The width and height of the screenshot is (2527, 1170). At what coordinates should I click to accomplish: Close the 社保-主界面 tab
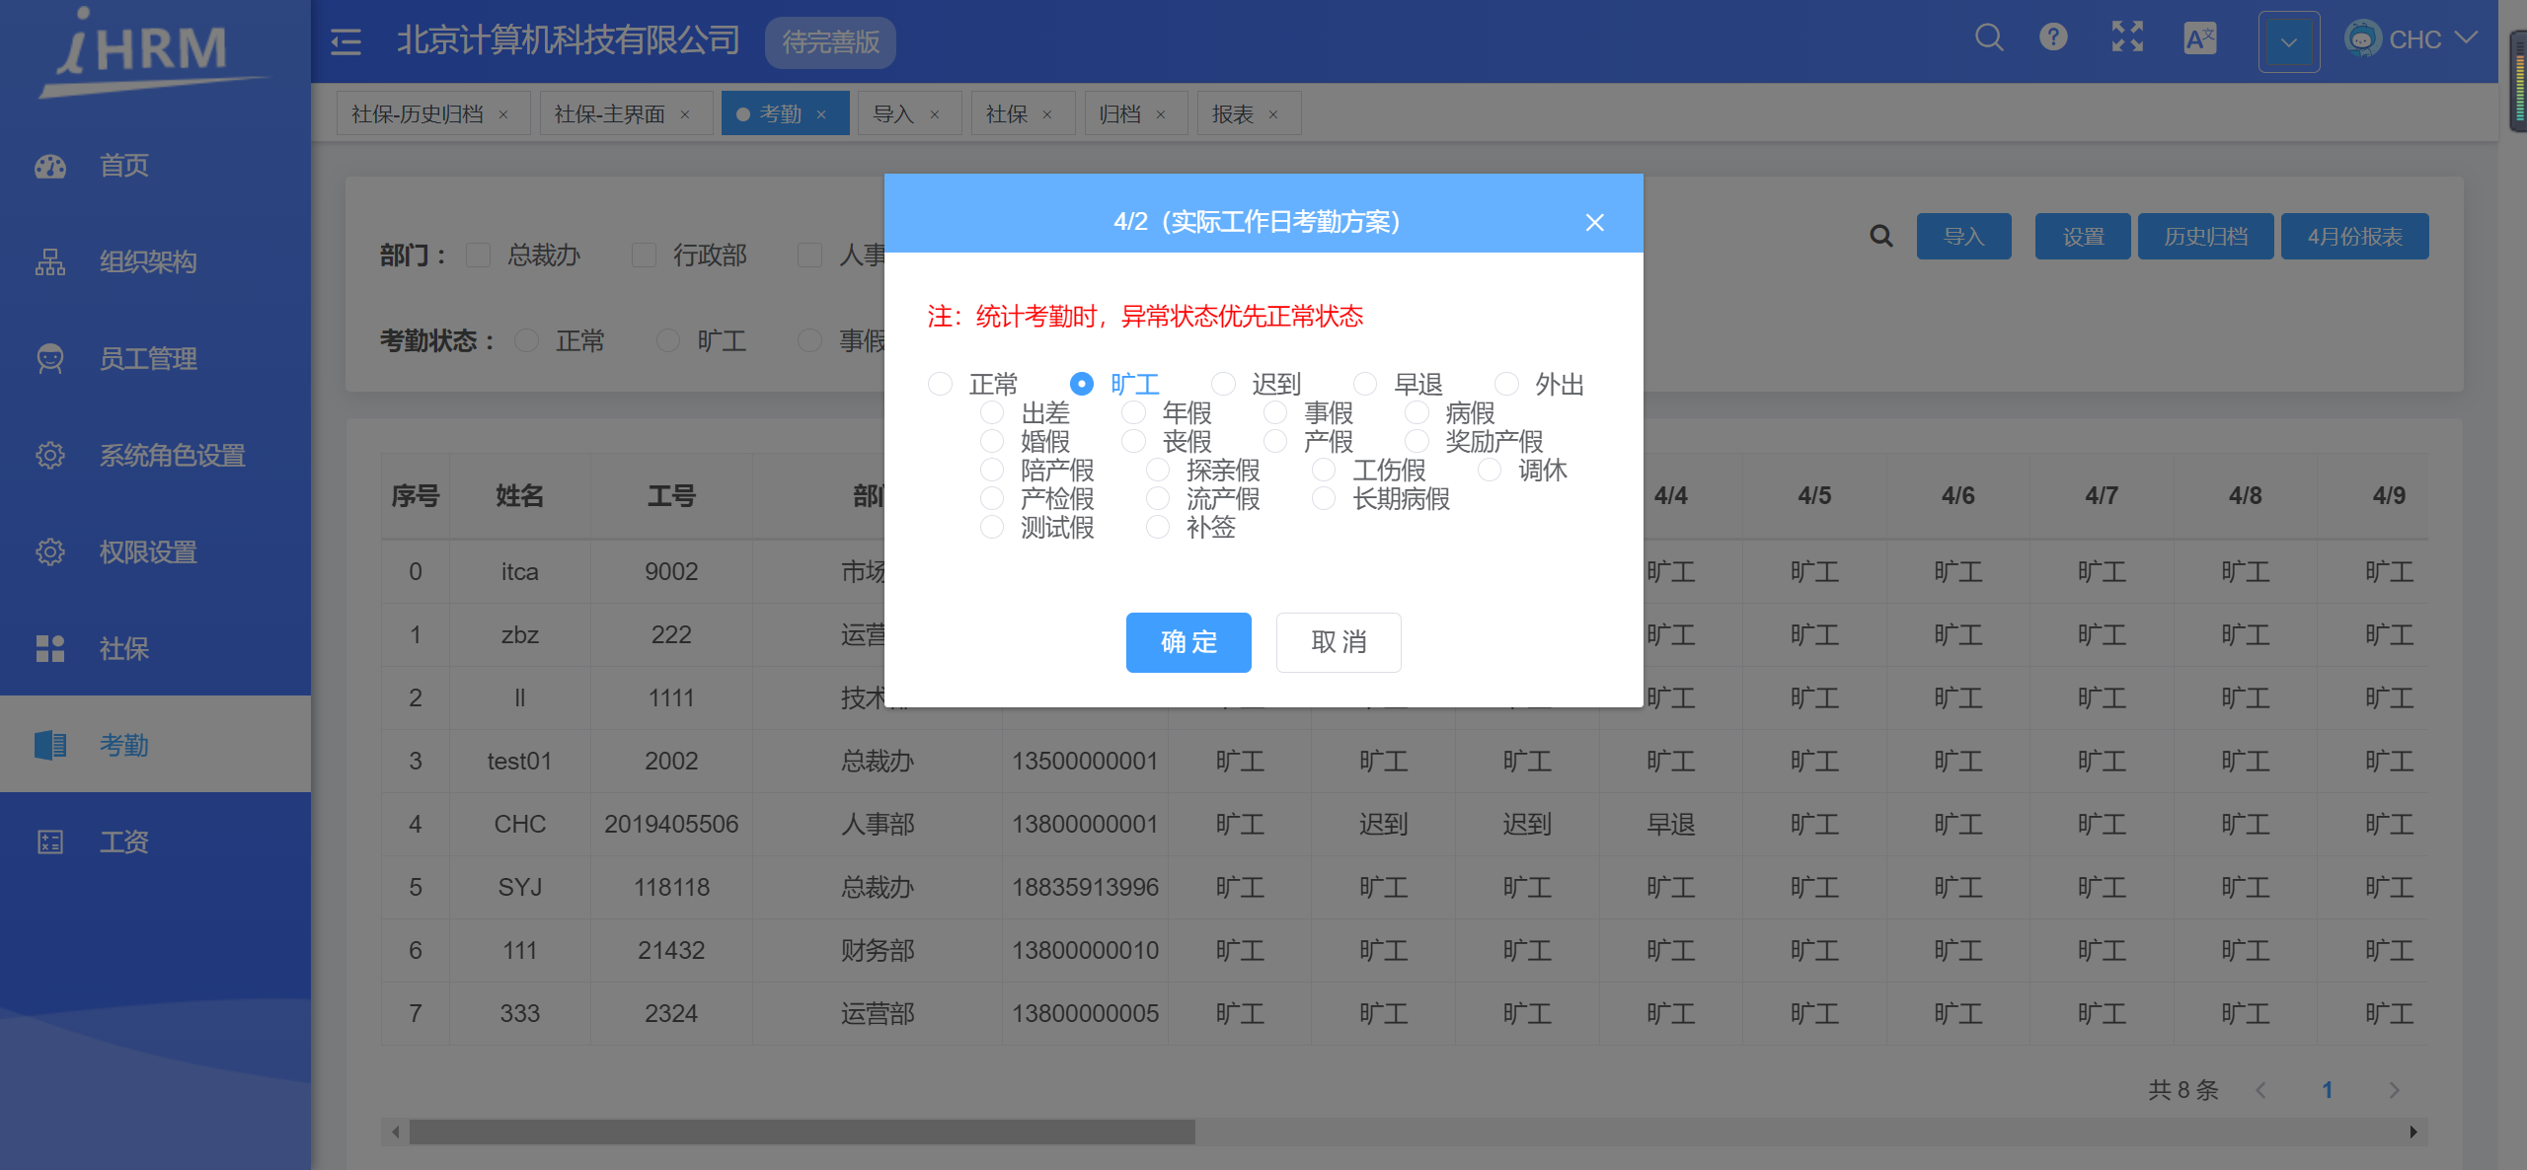pos(685,114)
